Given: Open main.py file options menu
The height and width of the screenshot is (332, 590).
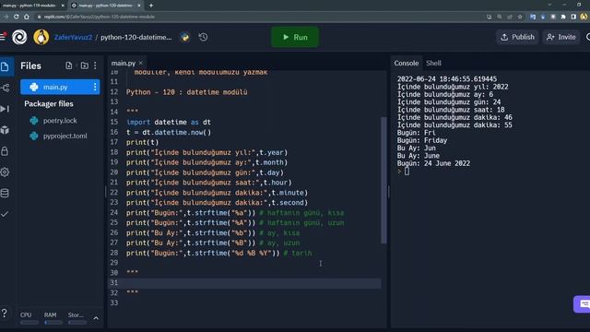Looking at the screenshot, I should click(x=95, y=87).
